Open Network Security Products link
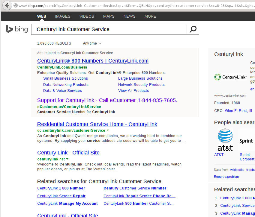Screen dimensions: 255x217 [141, 85]
